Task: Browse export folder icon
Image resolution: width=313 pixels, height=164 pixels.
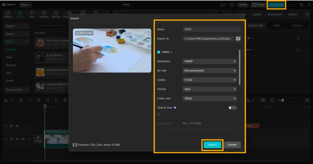Action: (238, 39)
